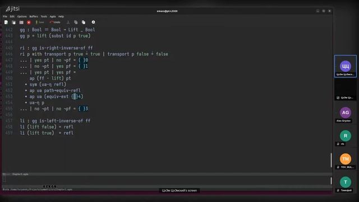Click the red kill-buffer X icon

point(29,22)
